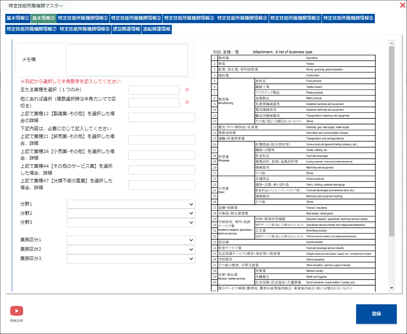Click the red 半角数字 instruction note
Viewport: 407px width, 334px height.
(x=70, y=81)
